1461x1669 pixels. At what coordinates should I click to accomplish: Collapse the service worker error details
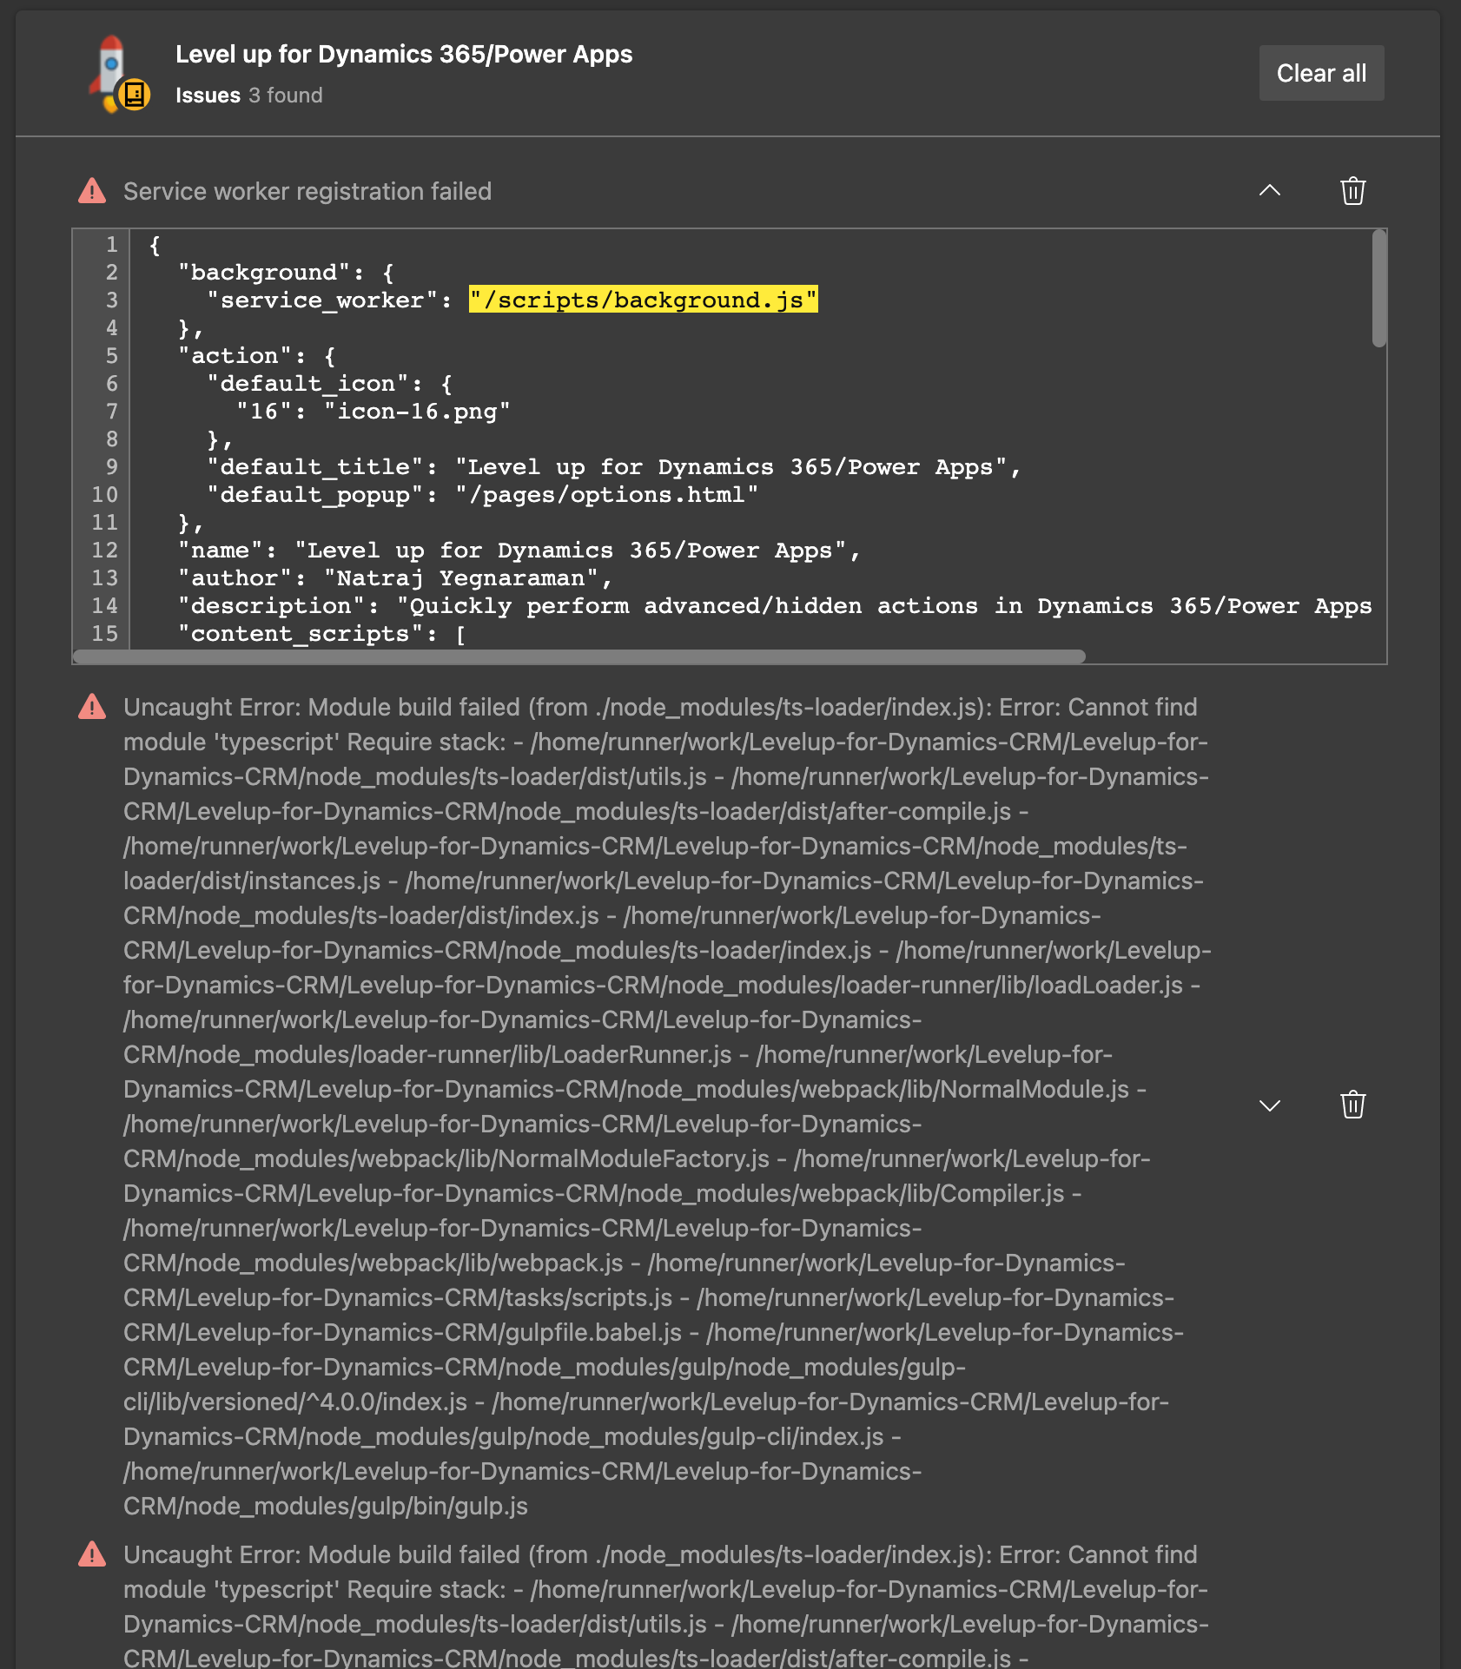click(x=1270, y=191)
